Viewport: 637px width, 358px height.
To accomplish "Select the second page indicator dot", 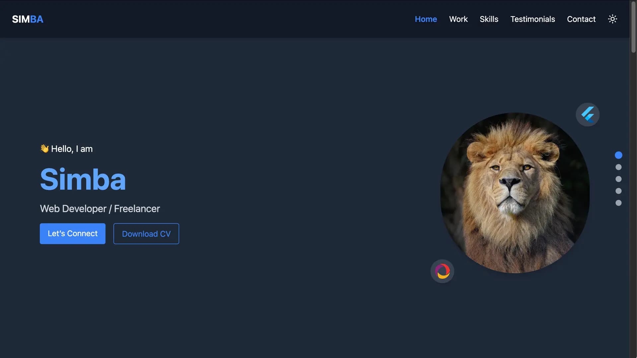I will tap(618, 167).
